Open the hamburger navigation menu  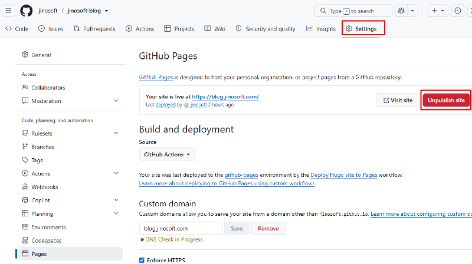tap(8, 11)
